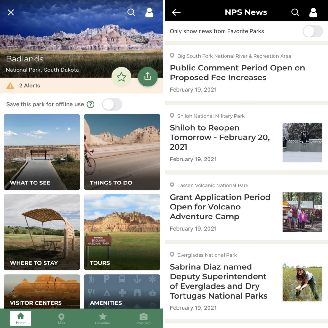Screen dimensions: 328x328
Task: Switch to the Map tab
Action: 61,318
